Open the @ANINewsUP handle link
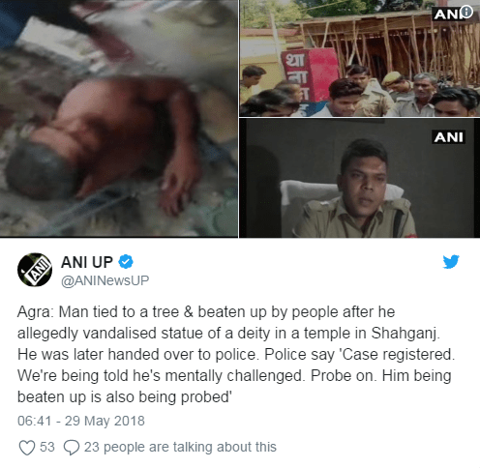The width and height of the screenshot is (480, 468). point(105,280)
